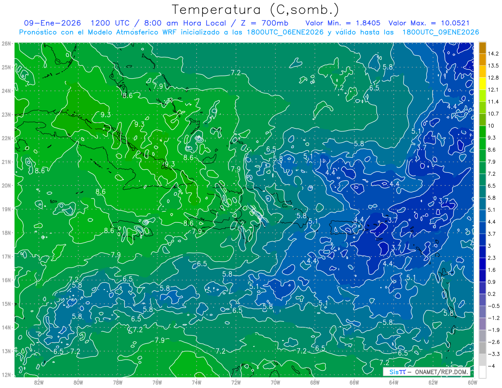Click the "0.9" label on the color scale
This screenshot has width=502, height=388.
click(492, 282)
